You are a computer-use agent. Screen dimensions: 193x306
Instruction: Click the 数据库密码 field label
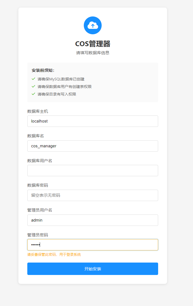(38, 185)
